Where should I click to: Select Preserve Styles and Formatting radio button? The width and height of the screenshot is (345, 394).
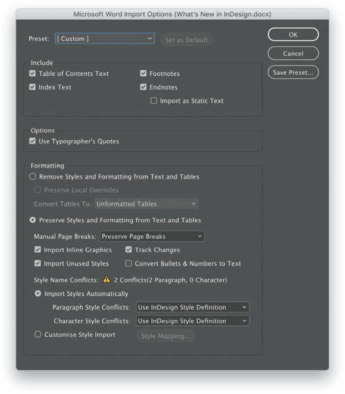click(x=33, y=220)
